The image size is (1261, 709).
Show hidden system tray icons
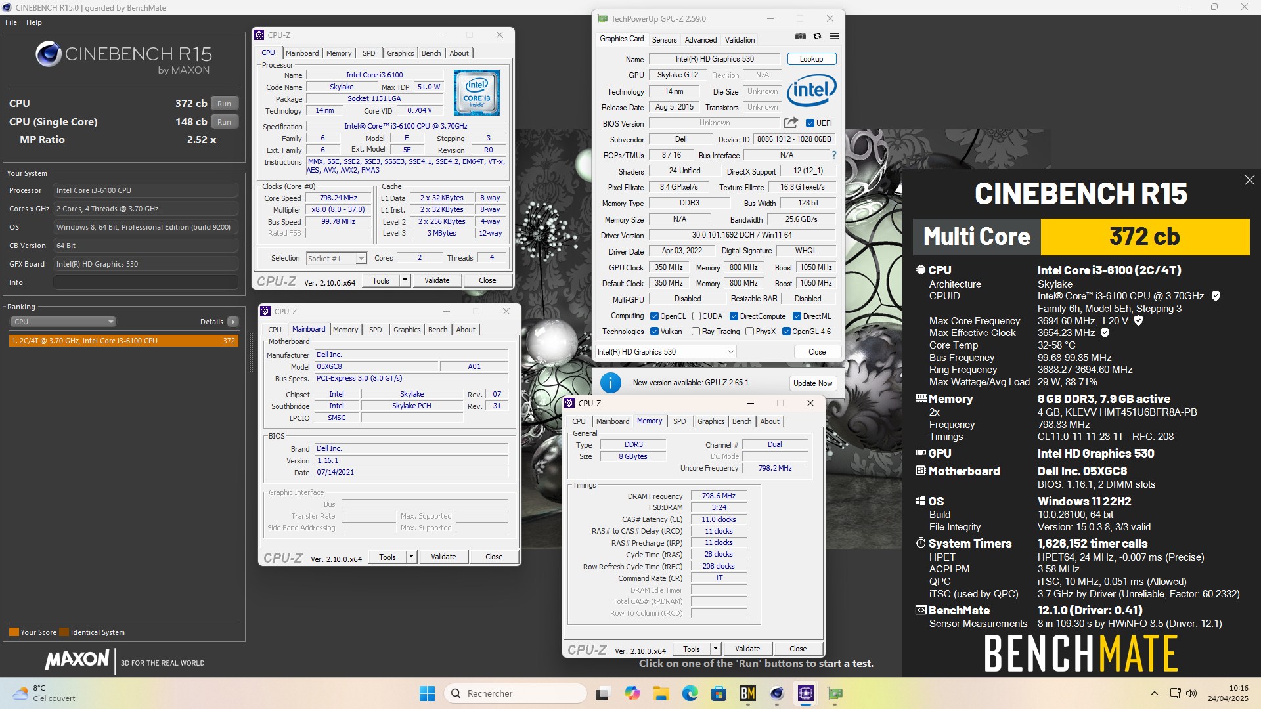[1154, 693]
